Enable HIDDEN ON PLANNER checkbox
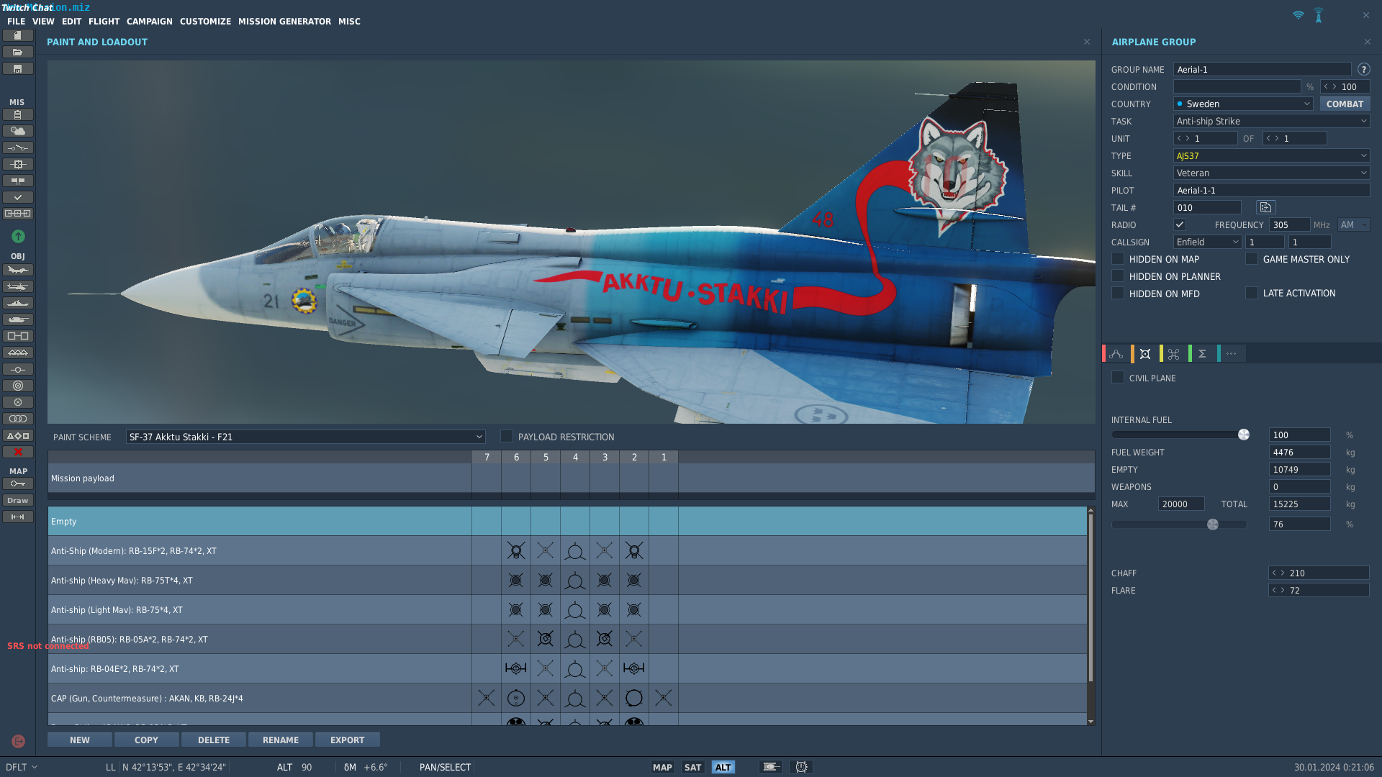 pyautogui.click(x=1118, y=276)
